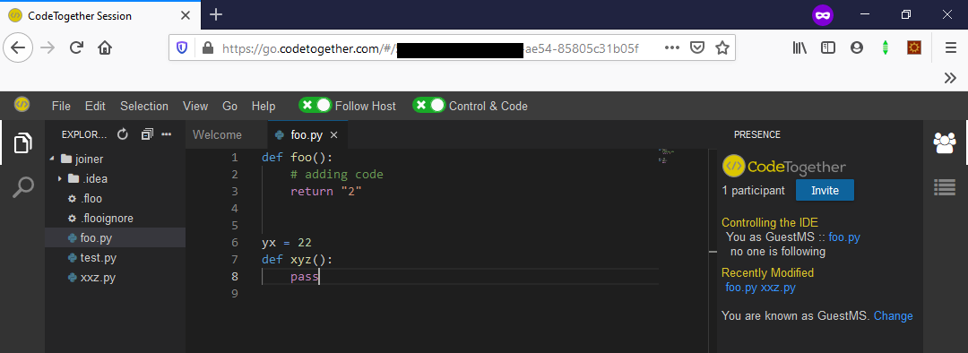Click line number 9 in gutter

(x=234, y=294)
